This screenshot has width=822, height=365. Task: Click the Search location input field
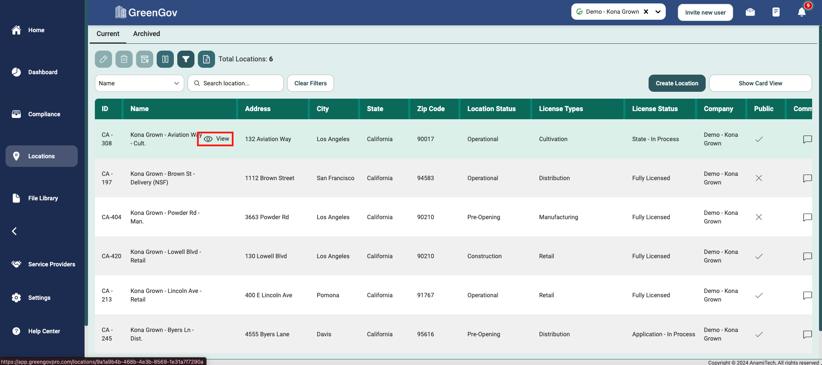[240, 83]
